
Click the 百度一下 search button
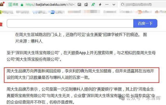pos(145,23)
